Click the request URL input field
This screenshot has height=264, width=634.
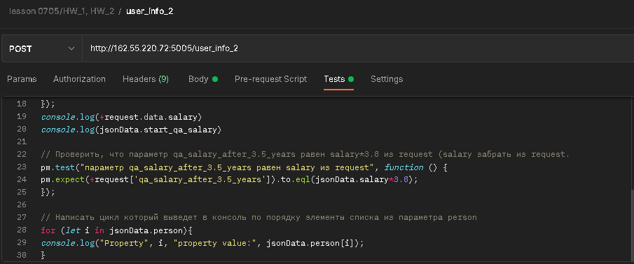(x=358, y=48)
